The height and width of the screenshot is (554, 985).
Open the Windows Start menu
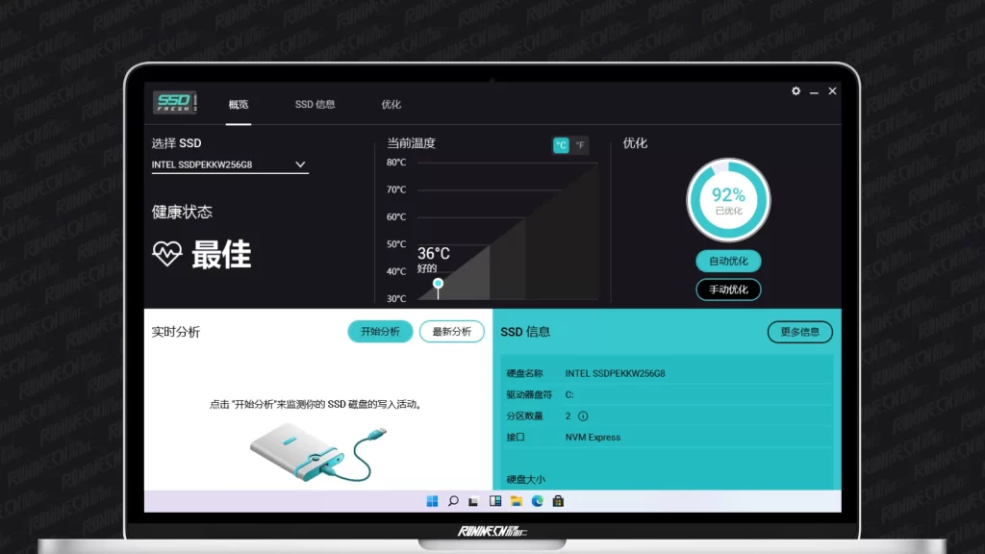click(432, 501)
